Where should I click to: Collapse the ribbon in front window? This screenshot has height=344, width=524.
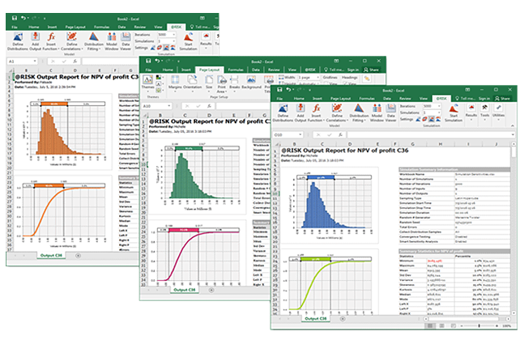point(513,126)
